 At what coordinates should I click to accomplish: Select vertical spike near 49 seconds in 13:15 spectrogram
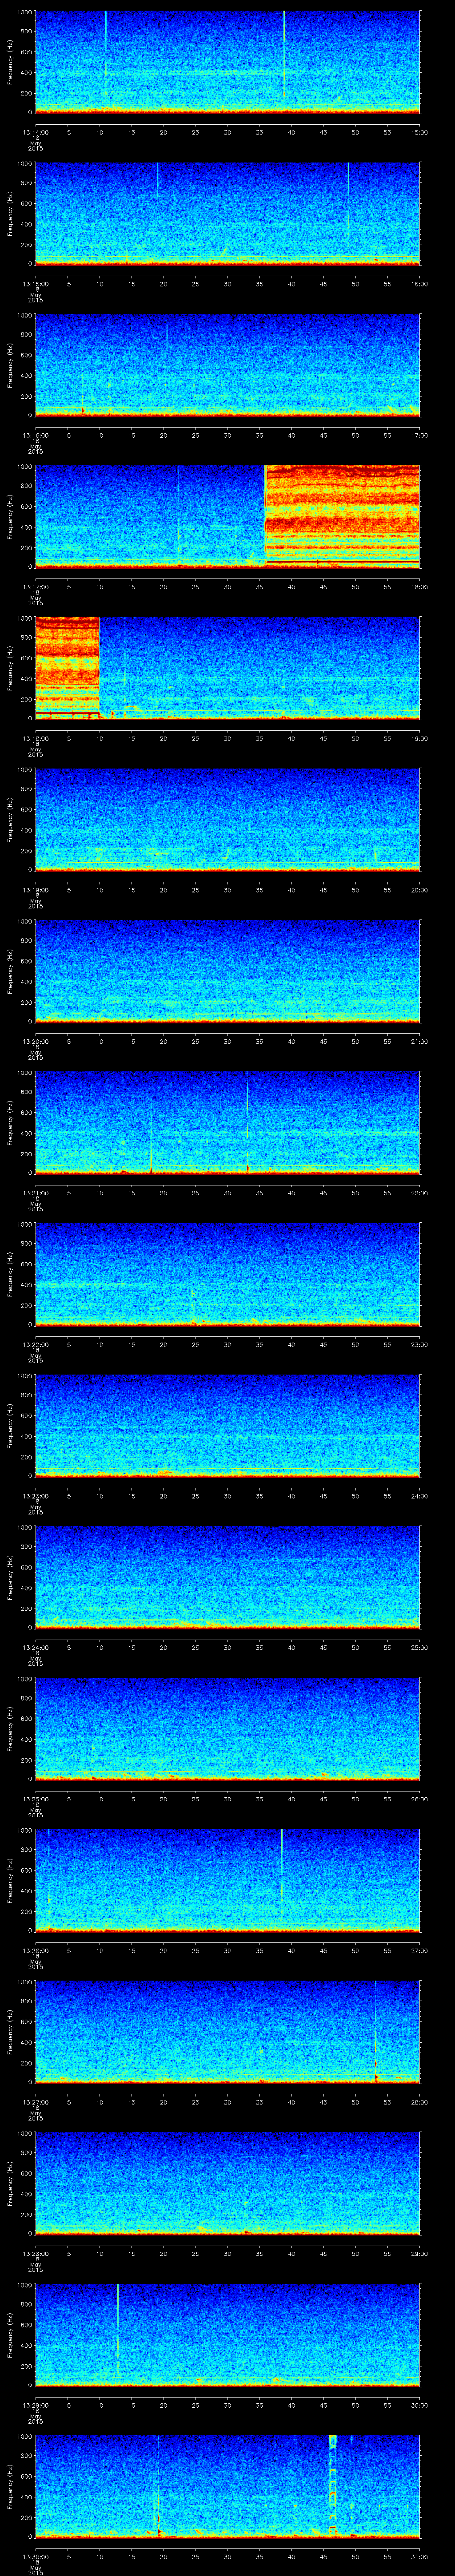[348, 195]
